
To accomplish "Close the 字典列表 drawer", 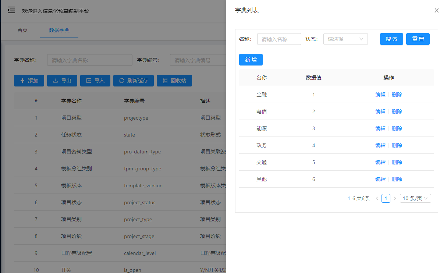I will (437, 10).
